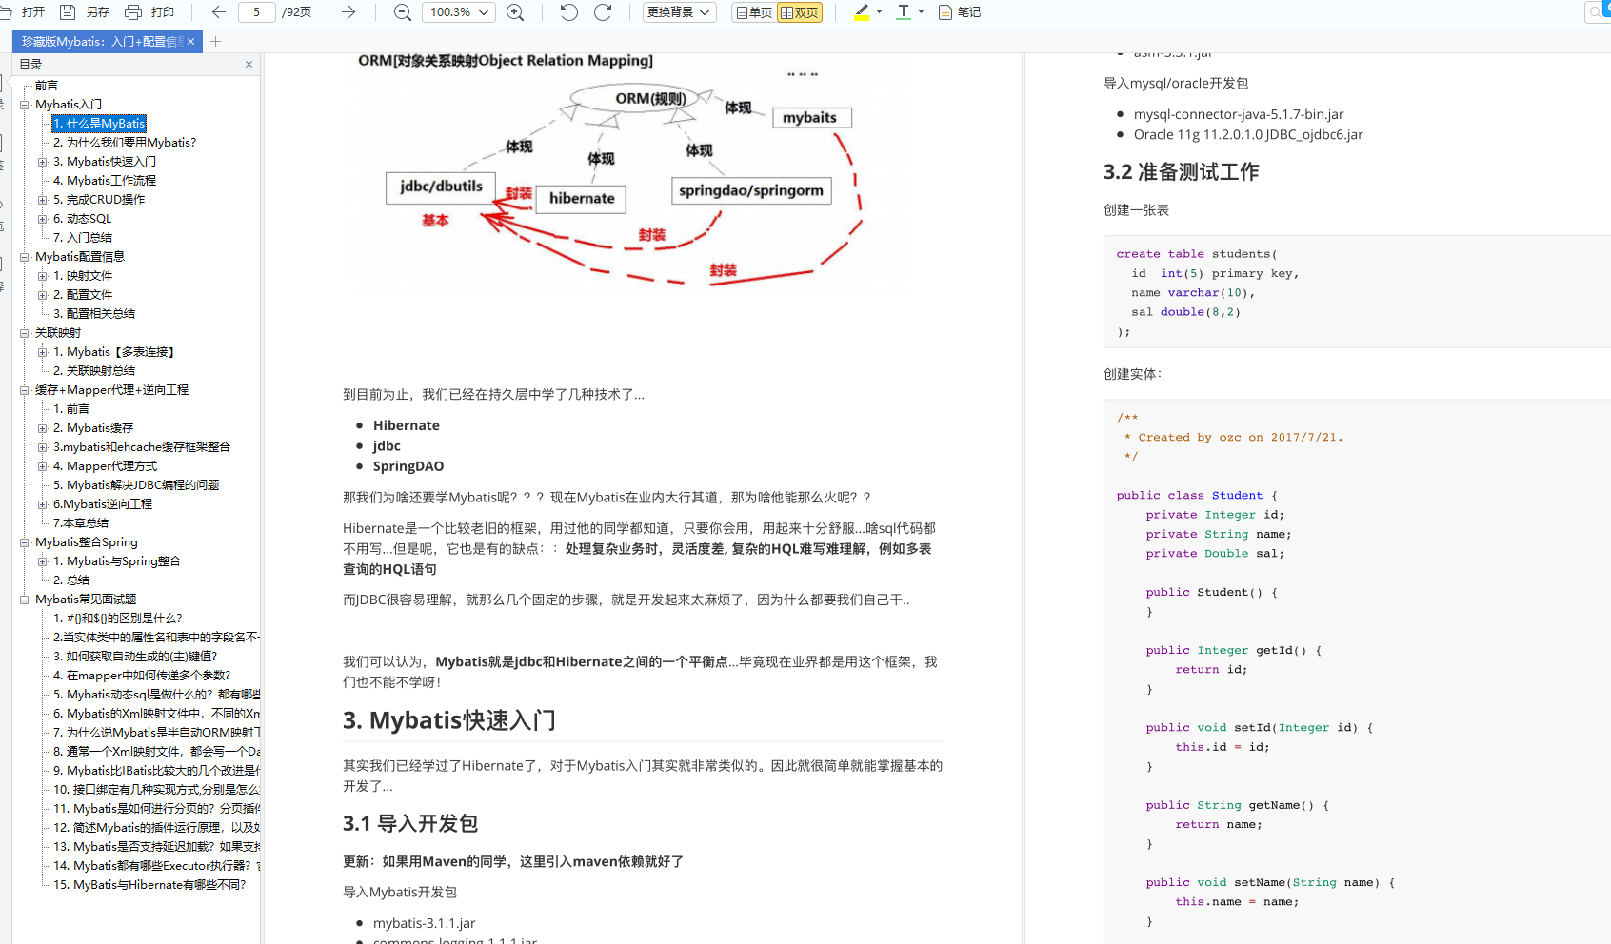
Task: Go to previous page with left arrow
Action: click(x=218, y=12)
